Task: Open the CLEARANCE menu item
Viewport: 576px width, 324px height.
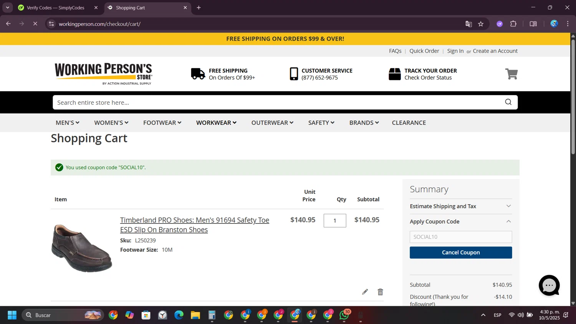Action: coord(409,123)
